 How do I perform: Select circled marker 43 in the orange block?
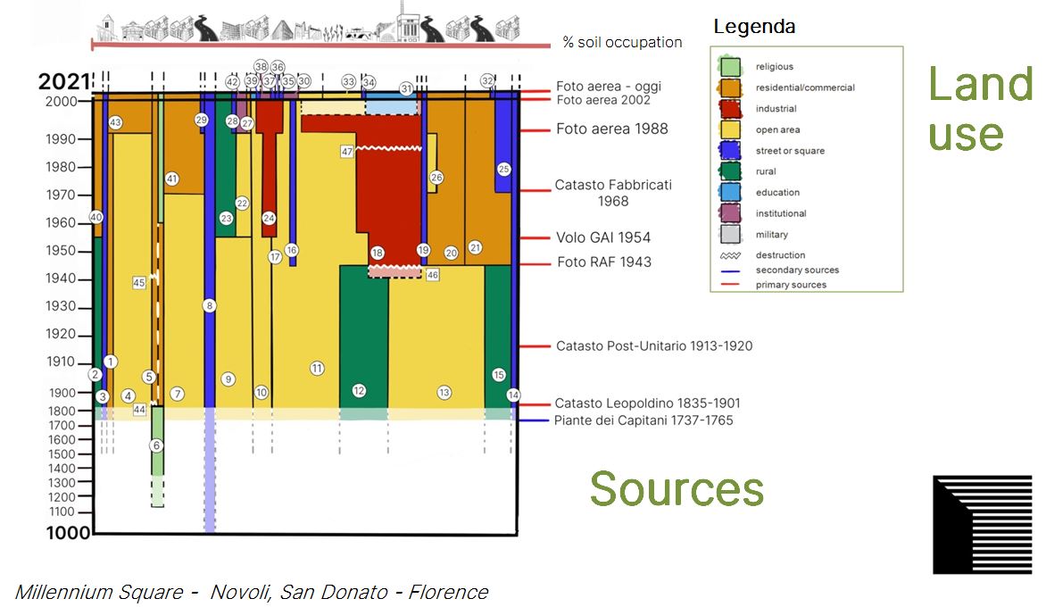(x=115, y=122)
